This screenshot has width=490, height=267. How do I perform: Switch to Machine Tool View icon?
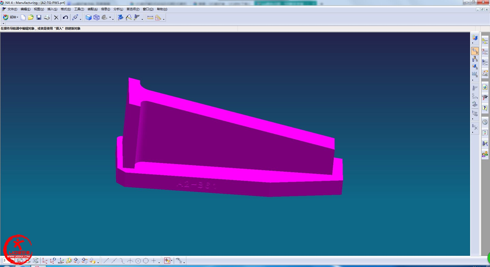(x=475, y=59)
